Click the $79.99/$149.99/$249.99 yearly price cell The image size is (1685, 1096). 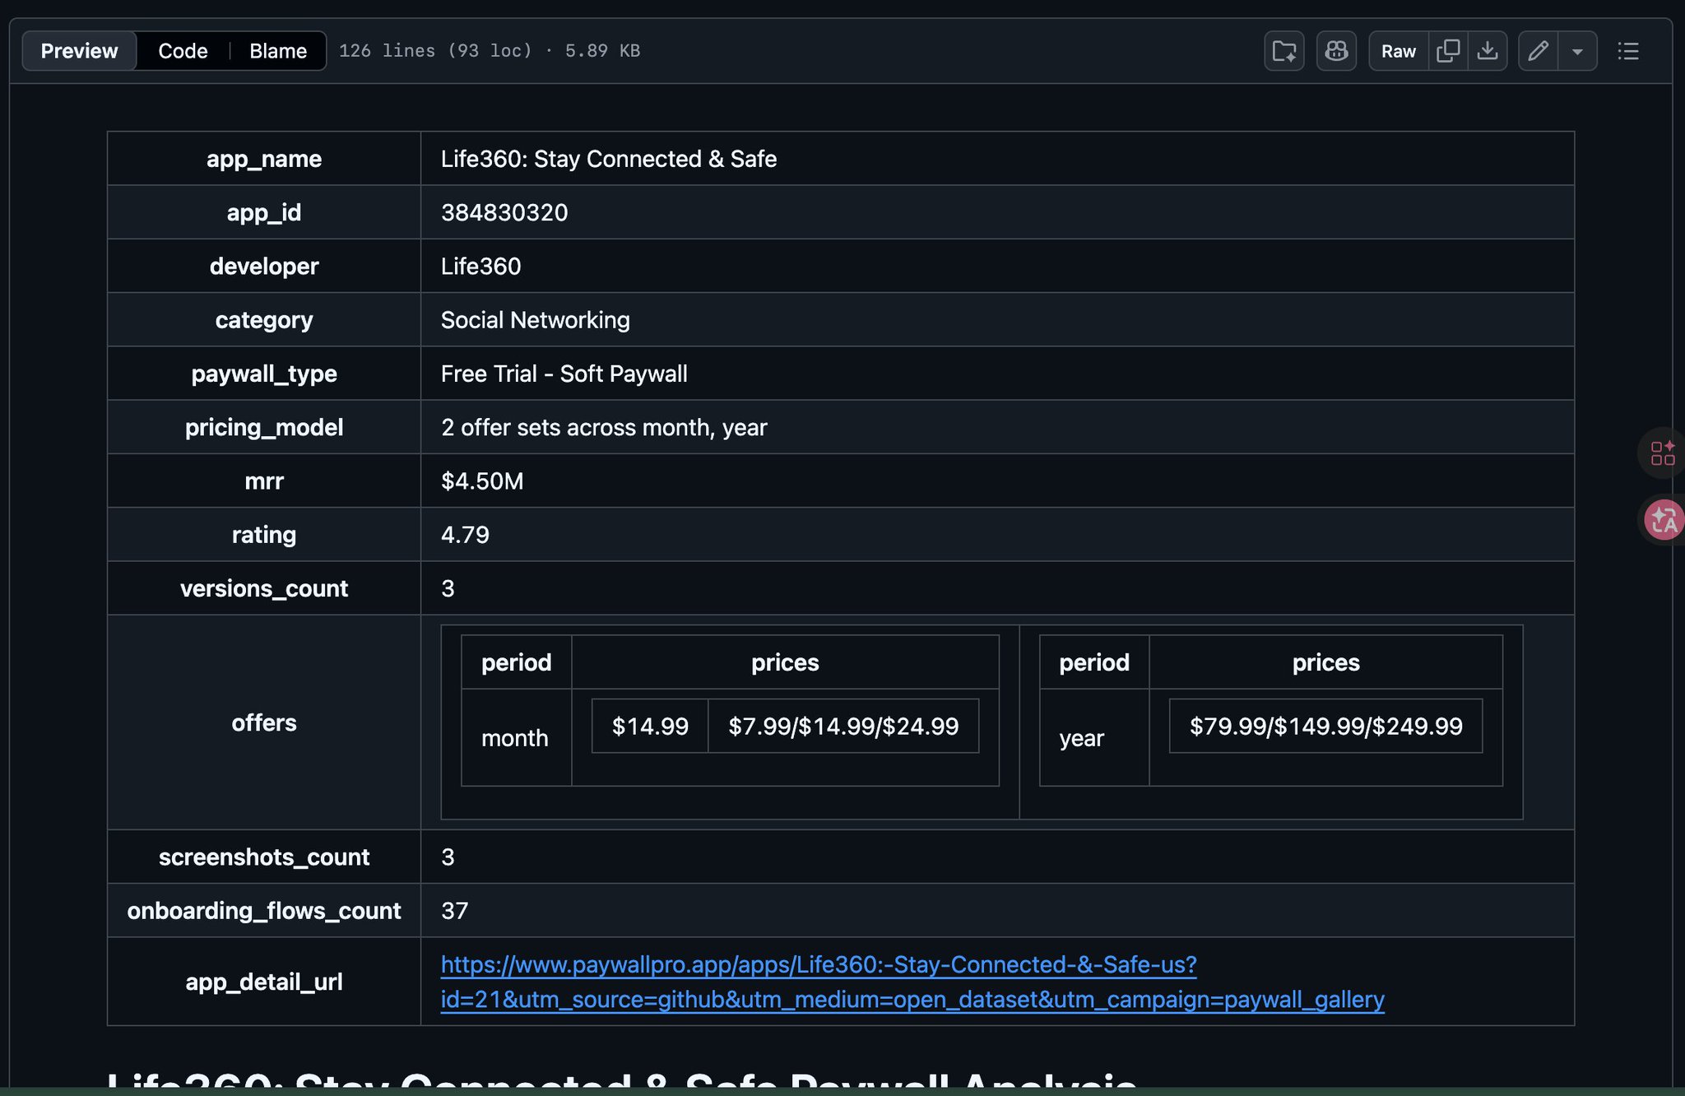(x=1325, y=726)
